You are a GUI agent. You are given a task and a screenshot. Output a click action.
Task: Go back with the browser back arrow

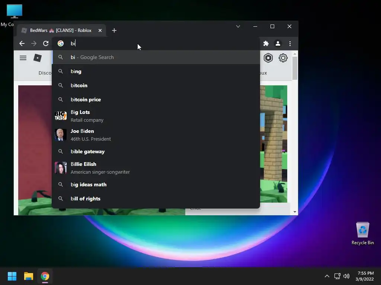pos(22,43)
